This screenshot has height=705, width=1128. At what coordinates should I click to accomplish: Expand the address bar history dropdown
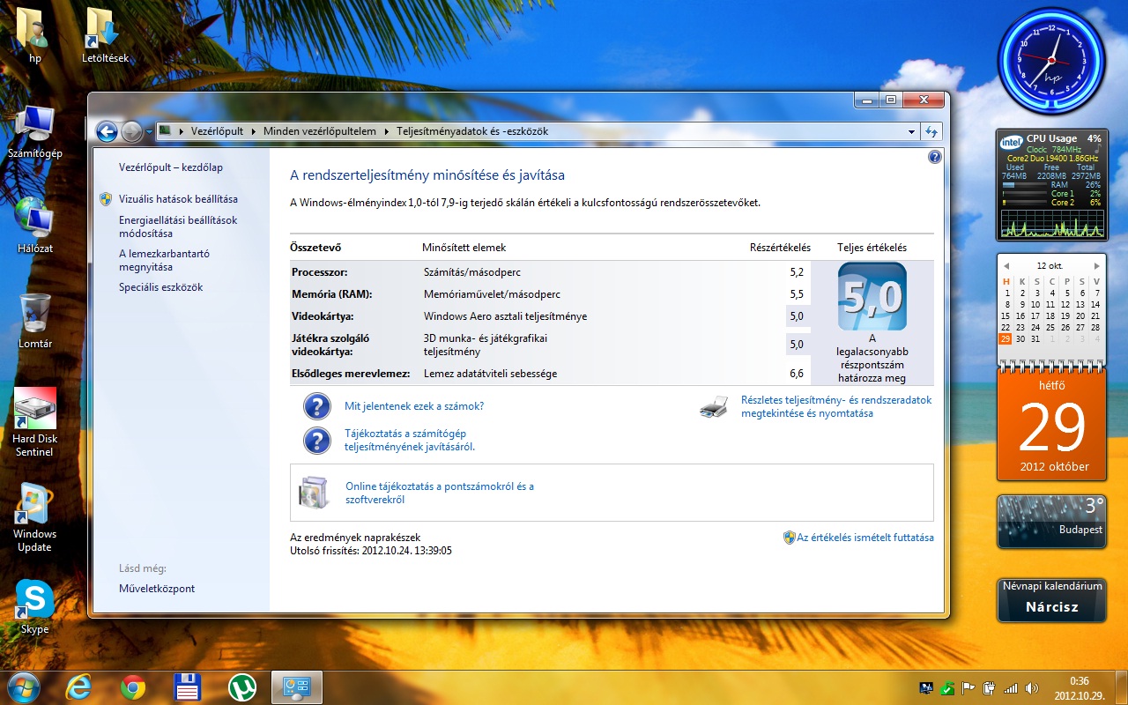911,131
